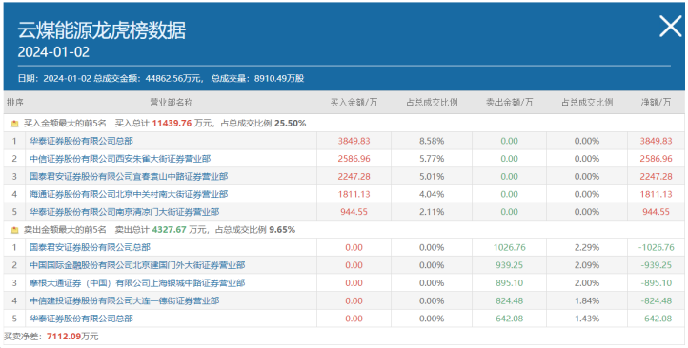Select the buy amount 2586.96 cell
This screenshot has height=348, width=688.
354,159
